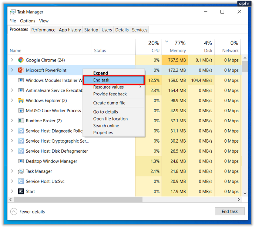
Task: Switch to the Startup tab
Action: [91, 30]
